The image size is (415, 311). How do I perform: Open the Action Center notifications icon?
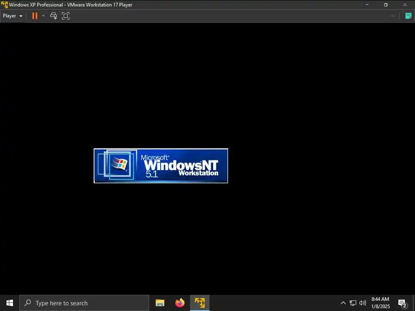point(402,303)
